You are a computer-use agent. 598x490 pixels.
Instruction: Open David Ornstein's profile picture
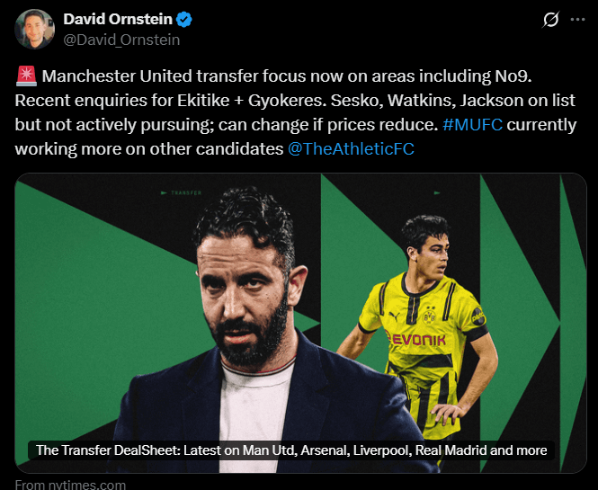coord(35,30)
